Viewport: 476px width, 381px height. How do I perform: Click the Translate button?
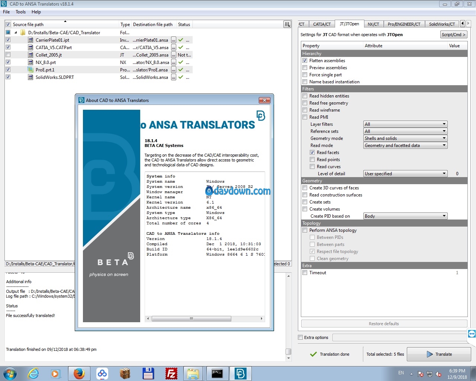click(x=439, y=354)
